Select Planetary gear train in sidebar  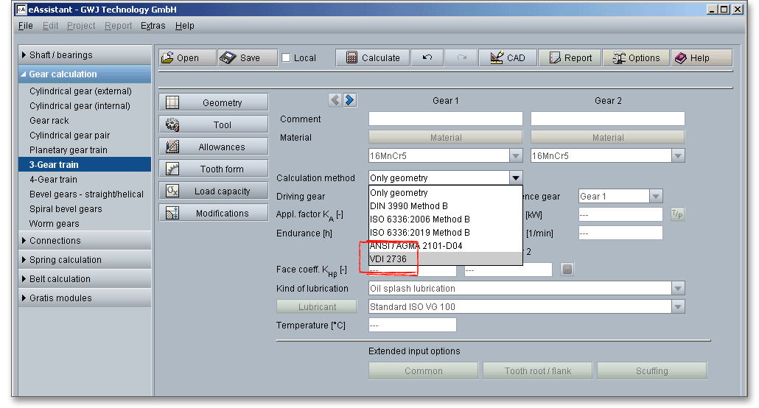click(x=69, y=150)
